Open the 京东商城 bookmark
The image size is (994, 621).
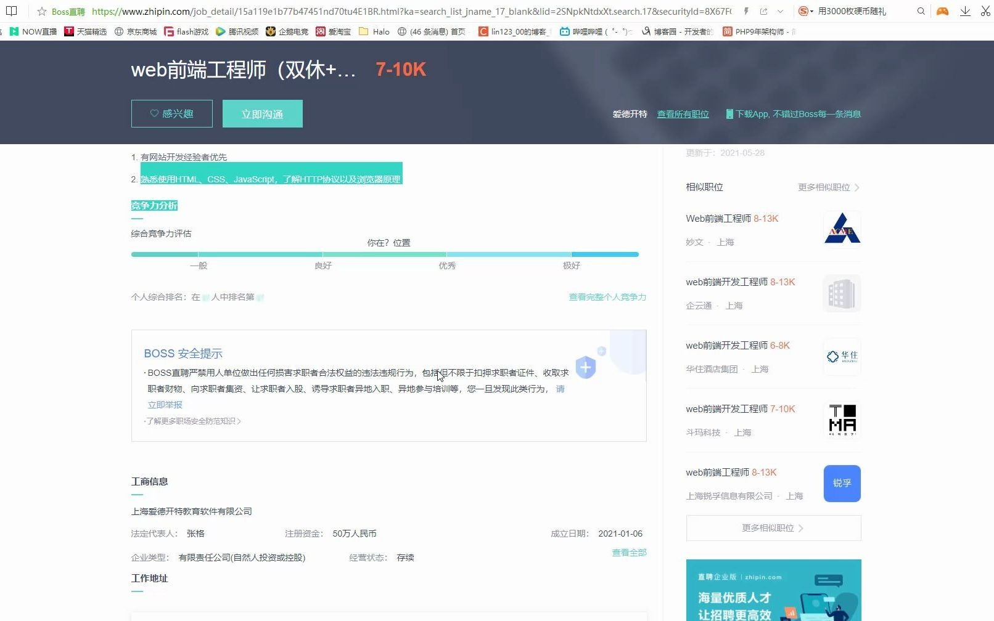pyautogui.click(x=136, y=31)
